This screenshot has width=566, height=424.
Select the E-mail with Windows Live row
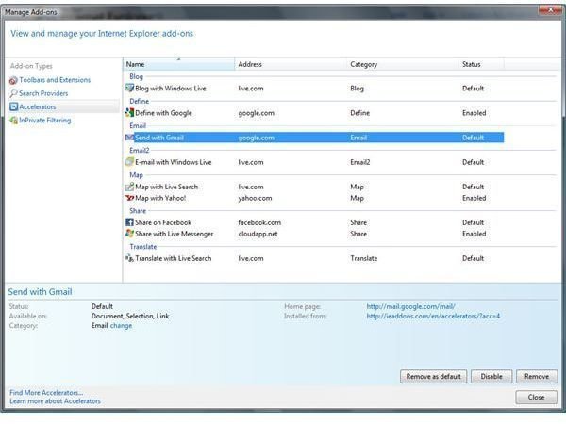pos(314,162)
